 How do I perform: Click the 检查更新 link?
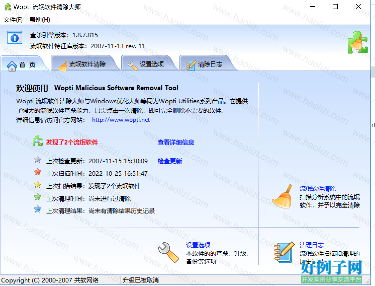point(170,161)
